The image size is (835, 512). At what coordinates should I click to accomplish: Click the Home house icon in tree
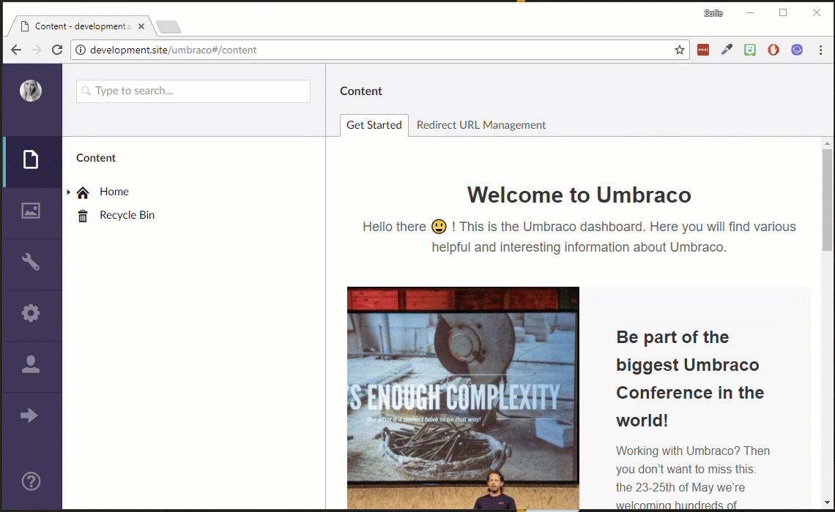click(83, 192)
